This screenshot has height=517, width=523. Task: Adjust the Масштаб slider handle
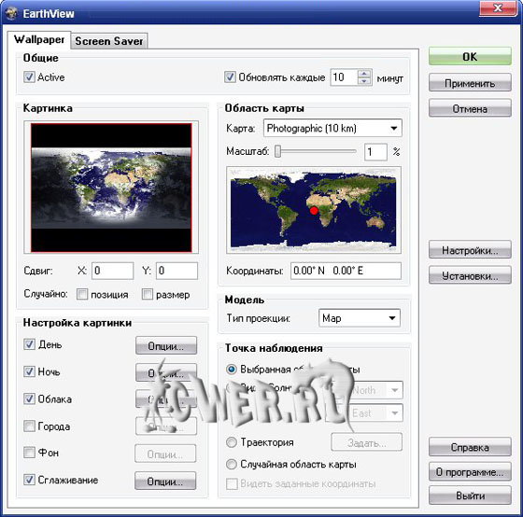(x=278, y=151)
